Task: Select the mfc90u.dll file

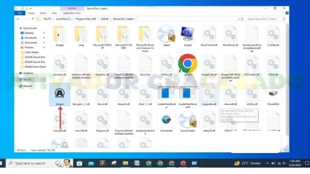Action: pos(252,95)
